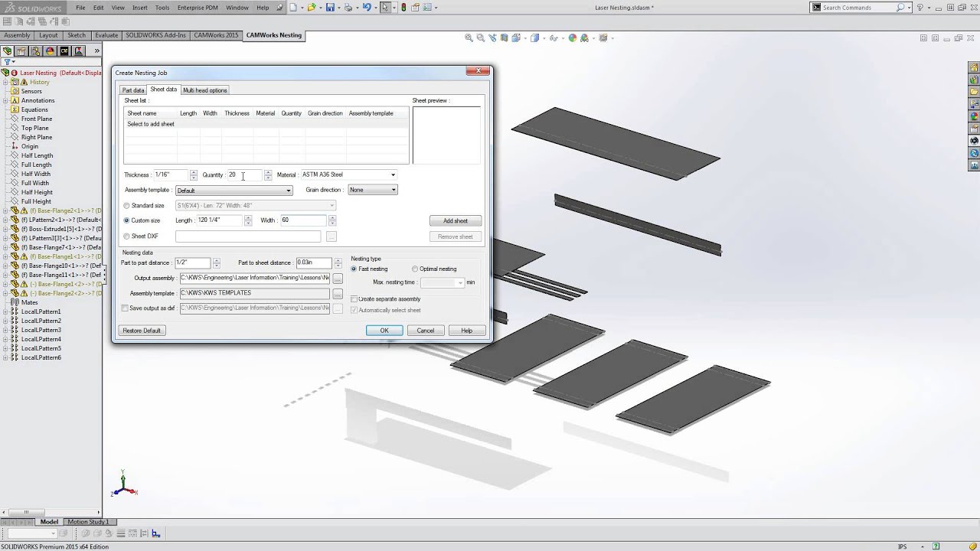
Task: Open the Enterprise PDM menu
Action: 198,8
